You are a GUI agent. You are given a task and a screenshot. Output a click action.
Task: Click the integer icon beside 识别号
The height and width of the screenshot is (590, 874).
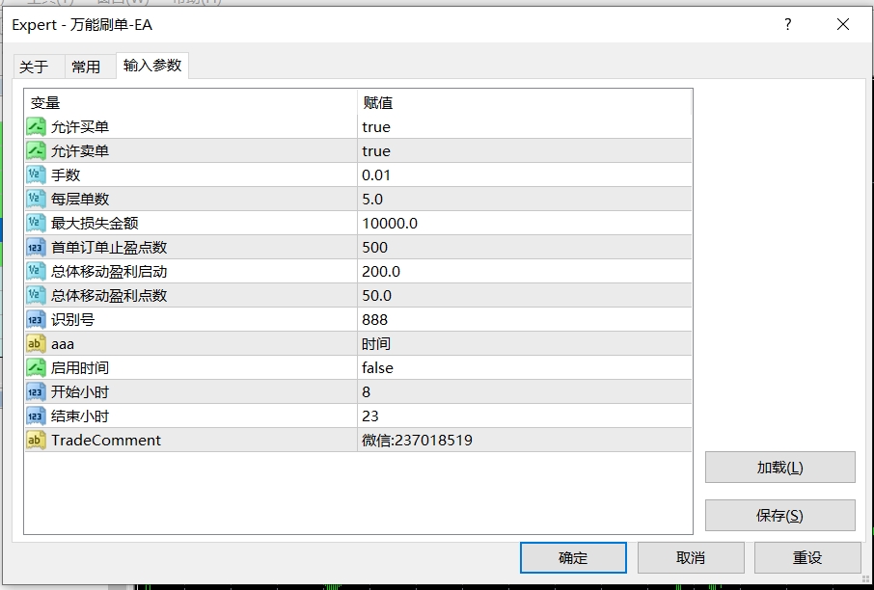coord(36,319)
